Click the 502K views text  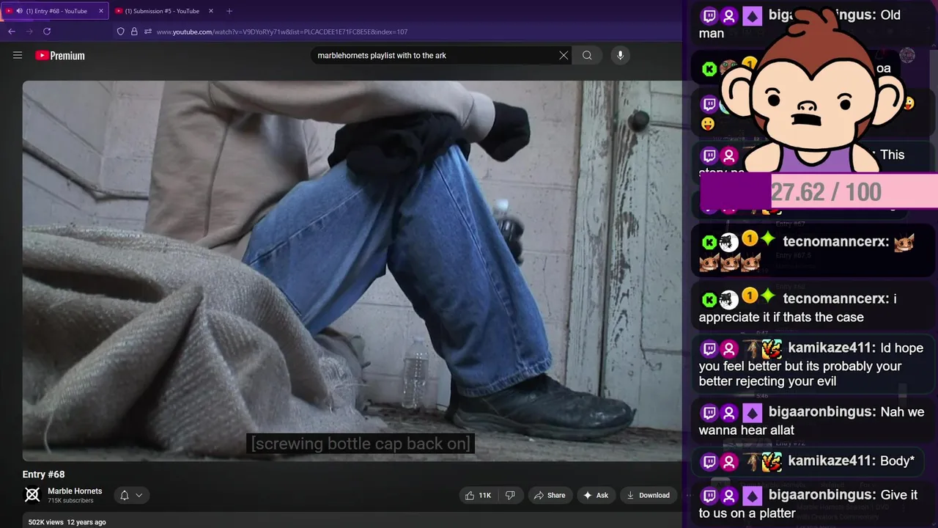tap(46, 522)
